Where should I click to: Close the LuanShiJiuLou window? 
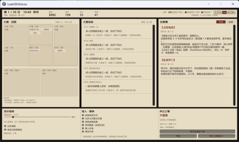click(233, 4)
